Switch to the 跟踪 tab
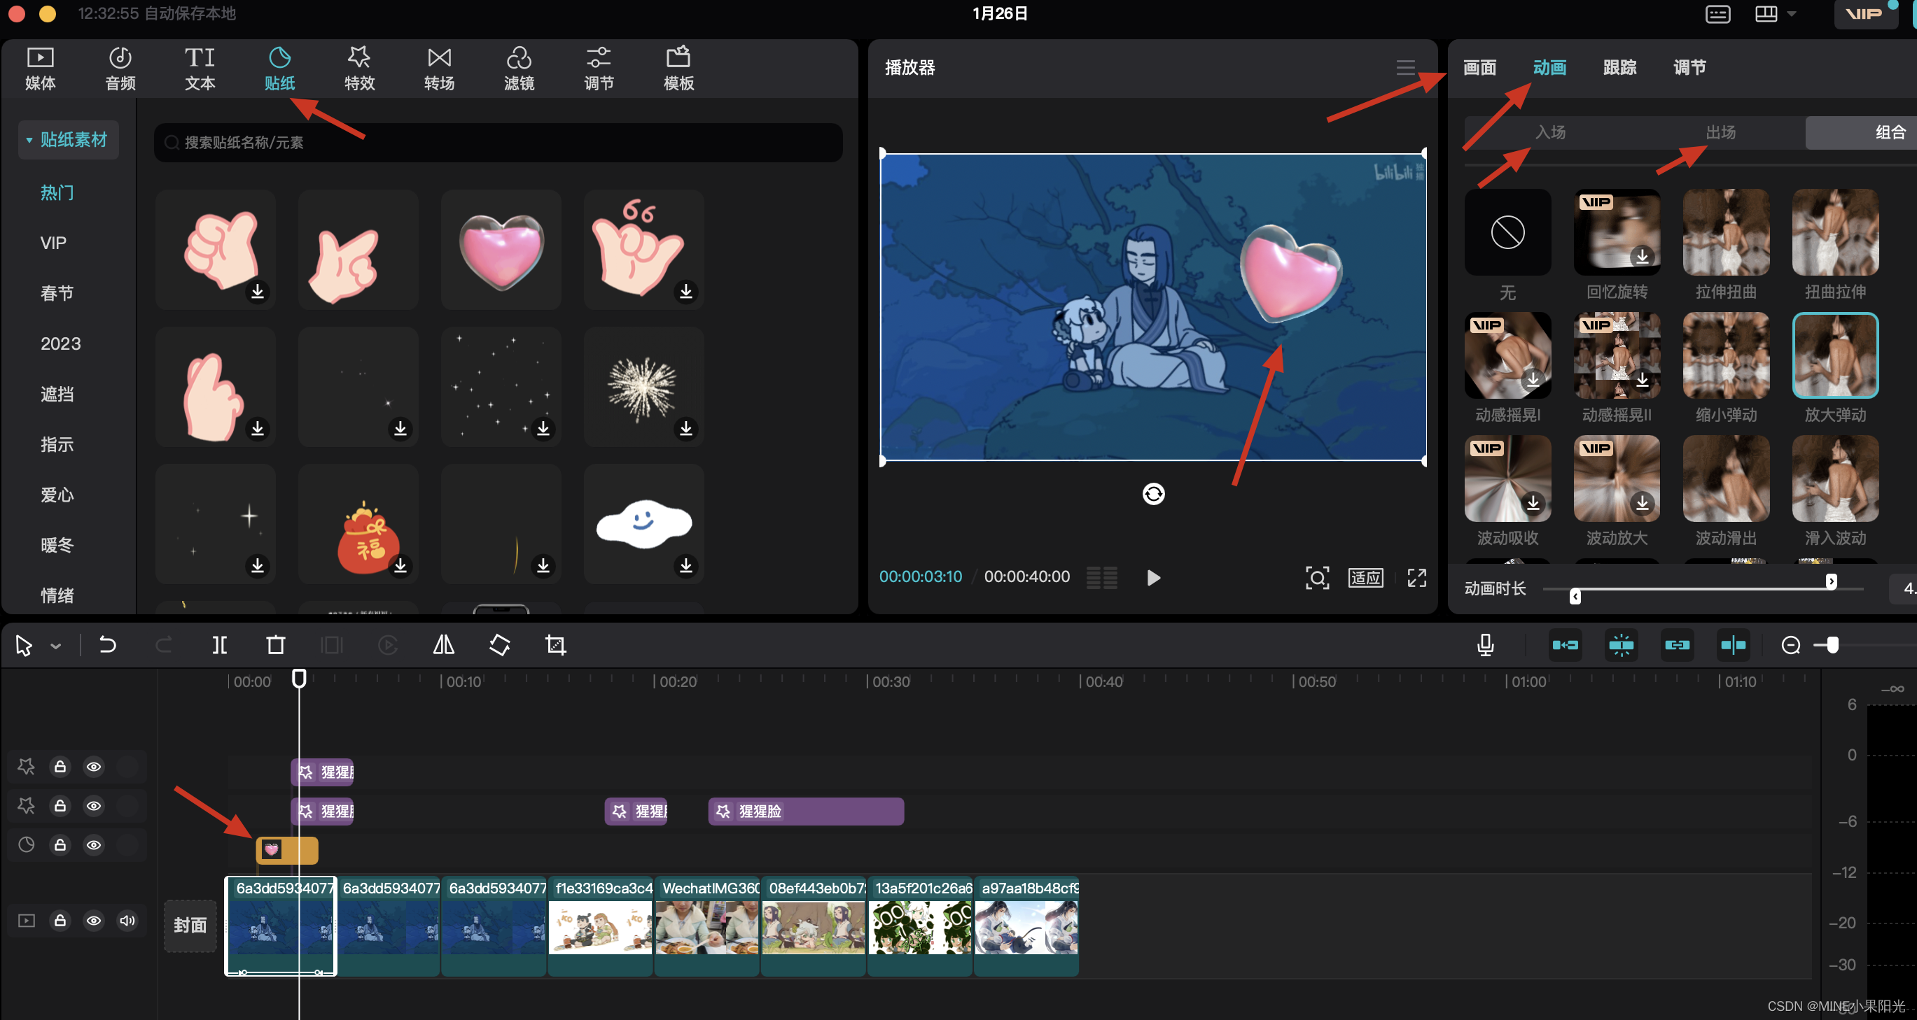 pyautogui.click(x=1619, y=68)
